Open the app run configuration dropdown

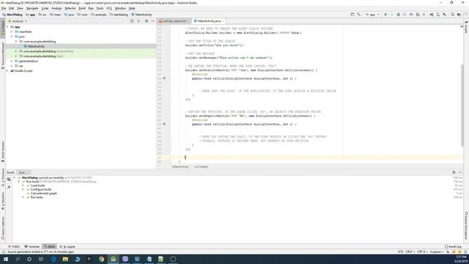[x=372, y=15]
